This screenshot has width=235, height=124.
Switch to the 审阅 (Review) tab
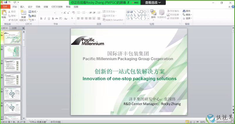click(x=68, y=7)
